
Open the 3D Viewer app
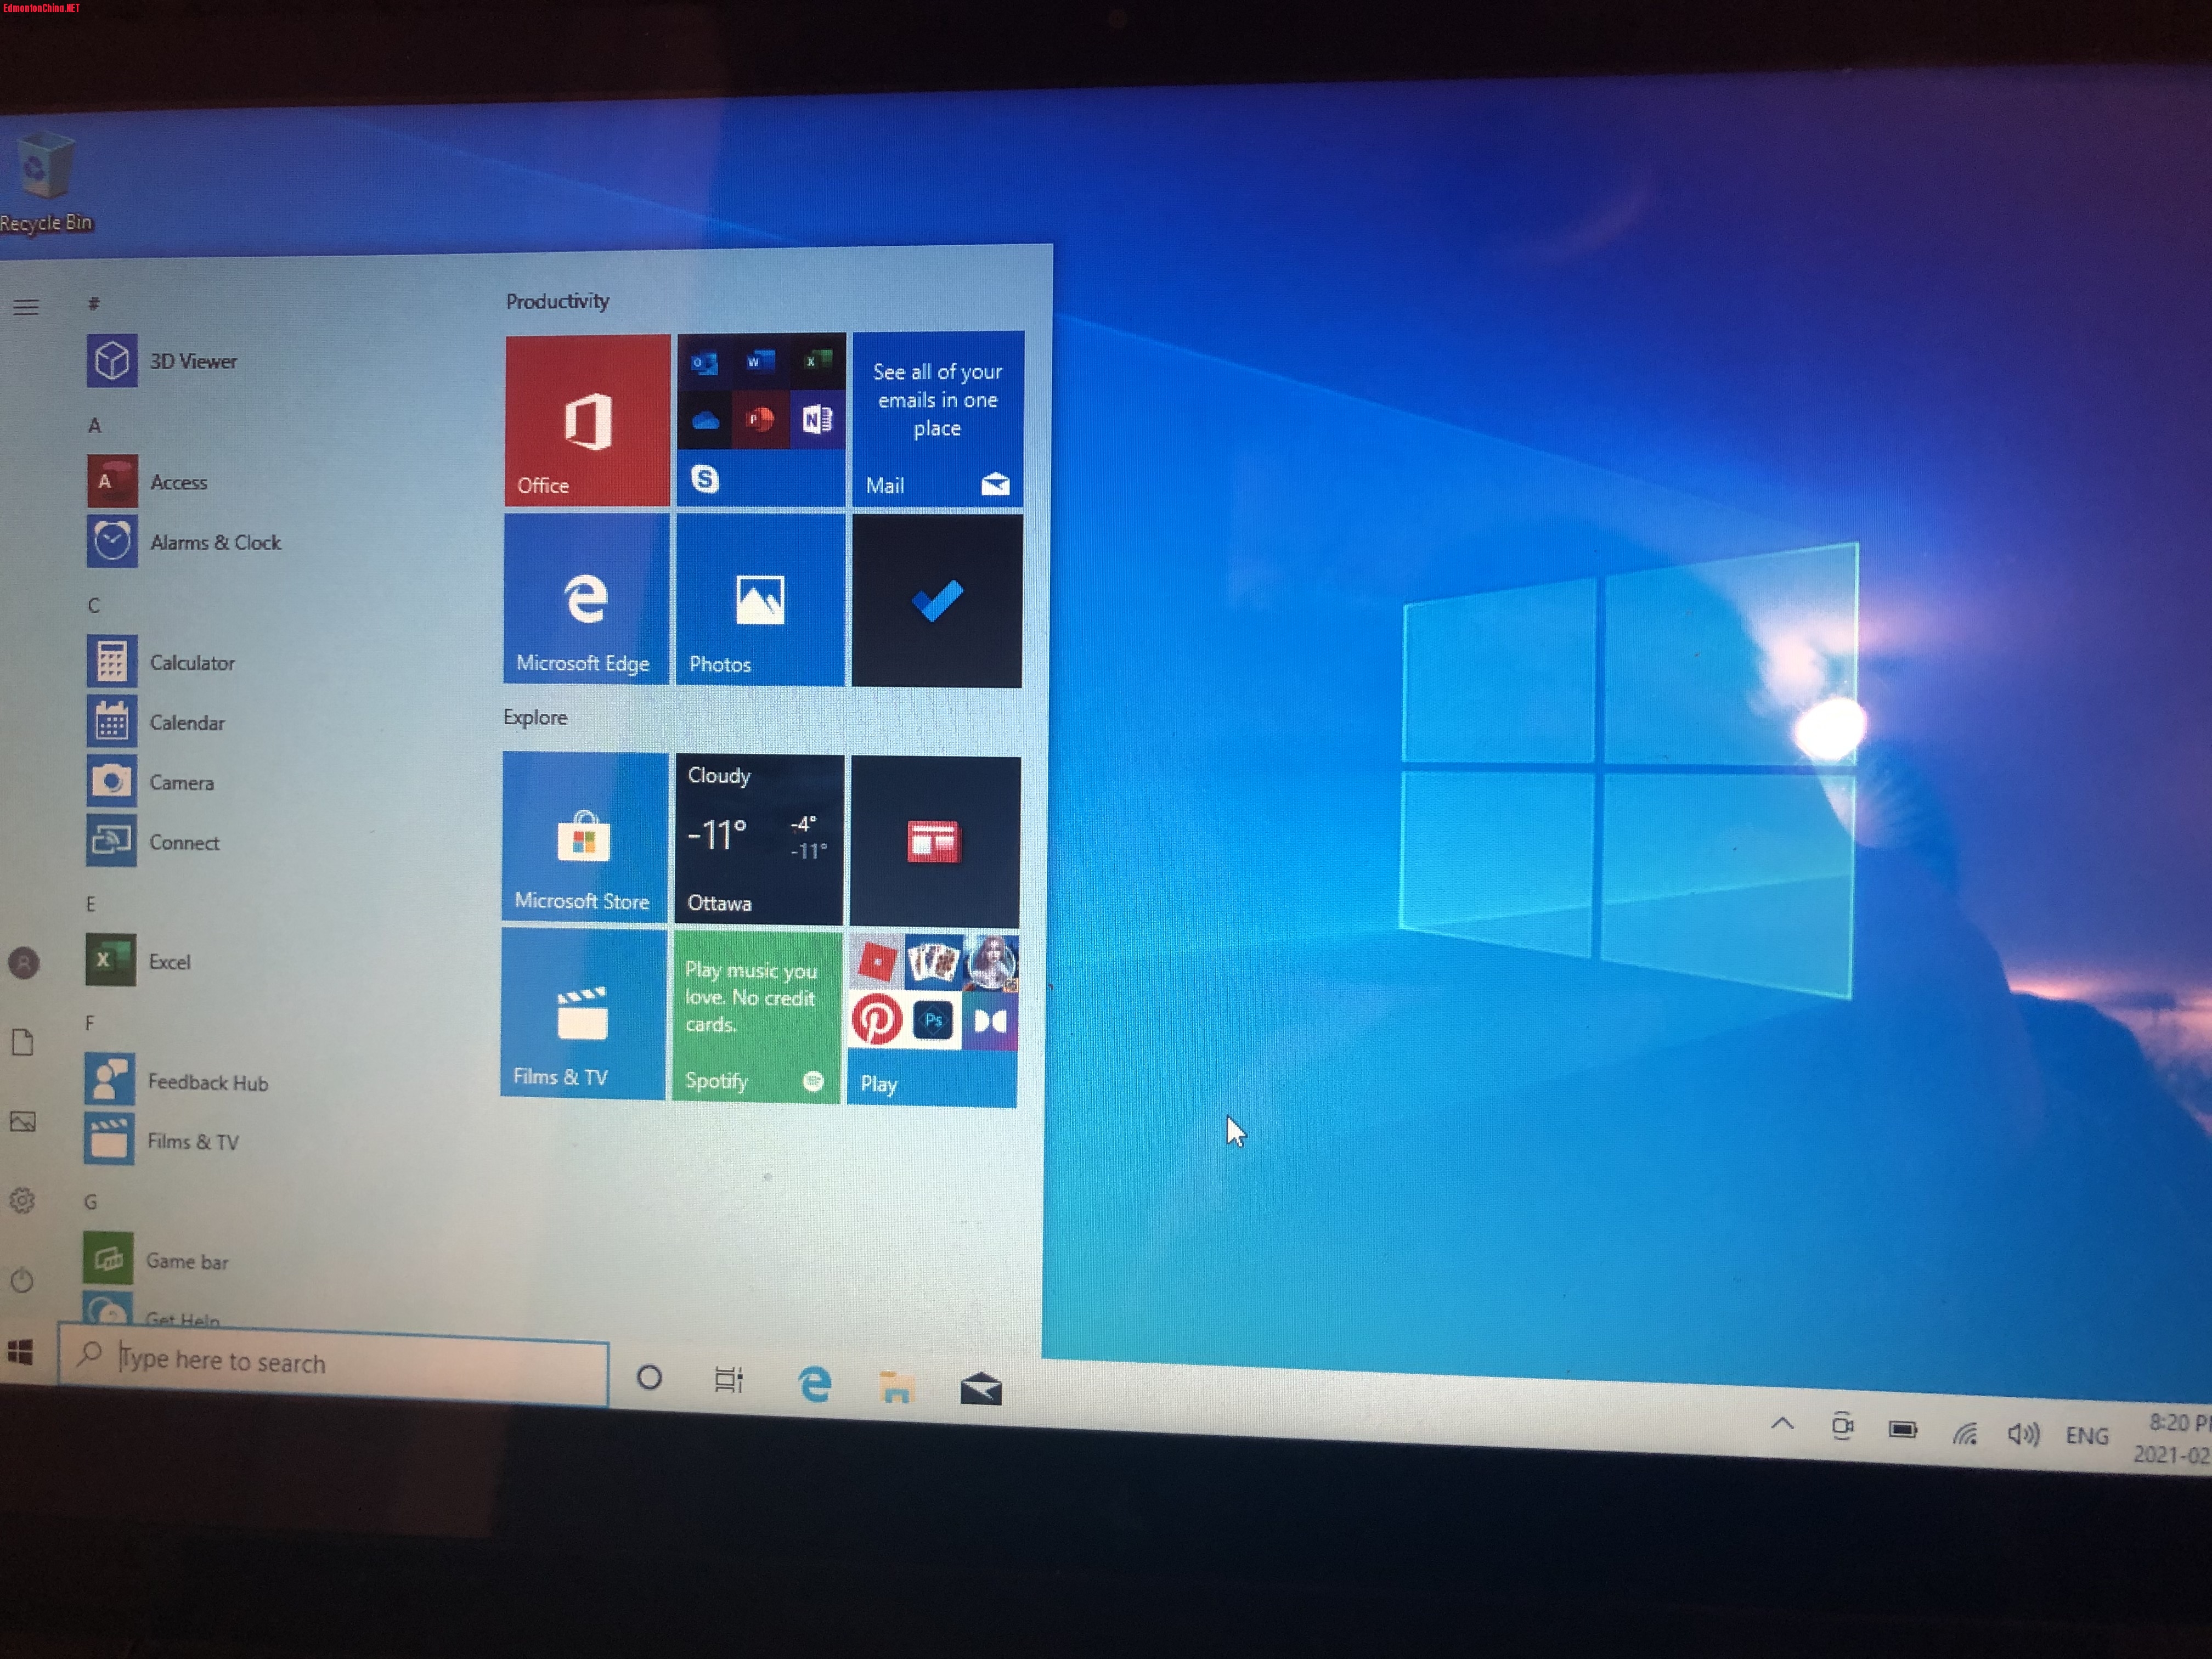pyautogui.click(x=163, y=361)
